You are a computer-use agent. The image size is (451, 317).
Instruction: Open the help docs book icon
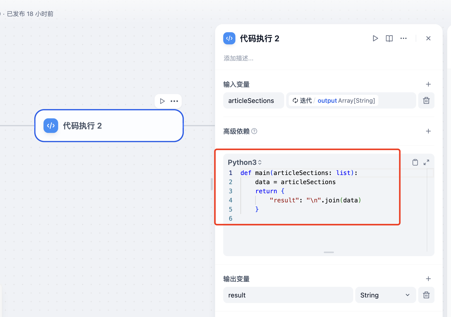click(389, 38)
